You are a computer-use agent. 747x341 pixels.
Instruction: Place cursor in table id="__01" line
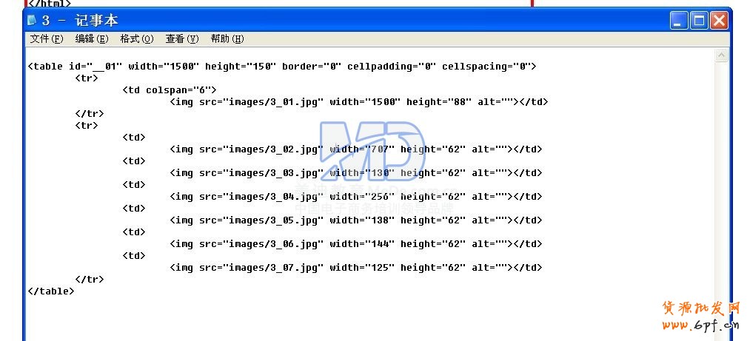pyautogui.click(x=282, y=66)
